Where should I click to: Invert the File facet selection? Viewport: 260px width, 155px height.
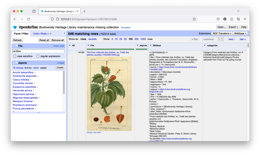(56, 46)
